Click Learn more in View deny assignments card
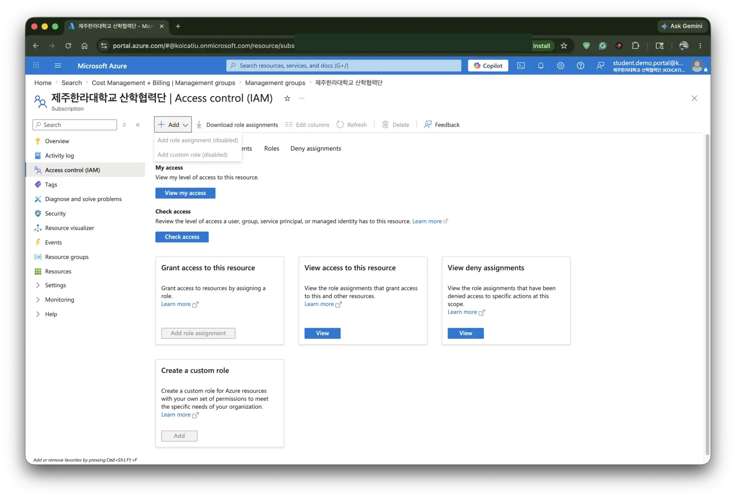The height and width of the screenshot is (498, 736). 466,312
